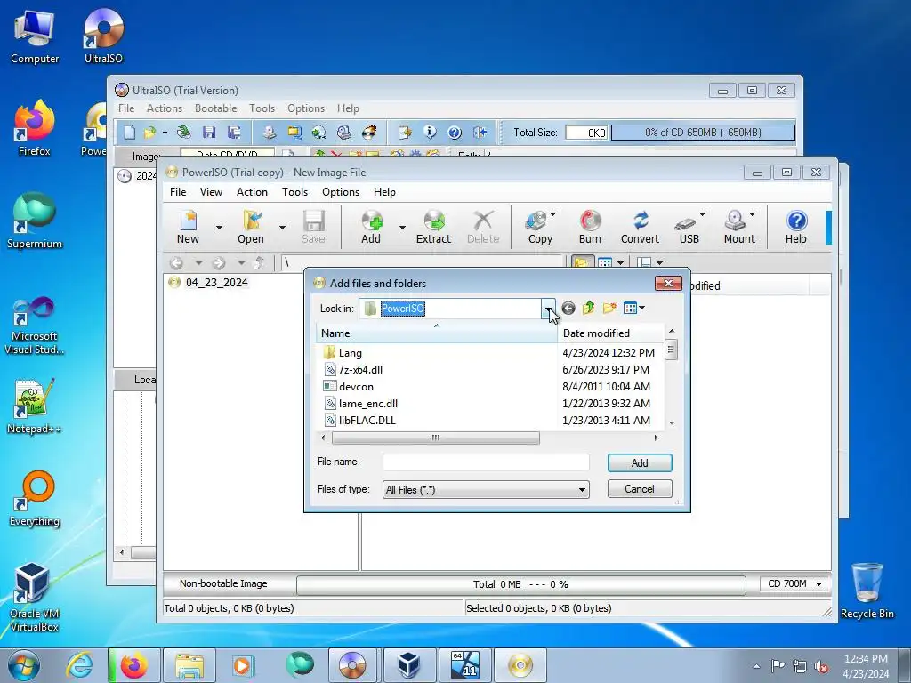The width and height of the screenshot is (911, 683).
Task: Expand the USB button dropdown arrow
Action: 702,214
